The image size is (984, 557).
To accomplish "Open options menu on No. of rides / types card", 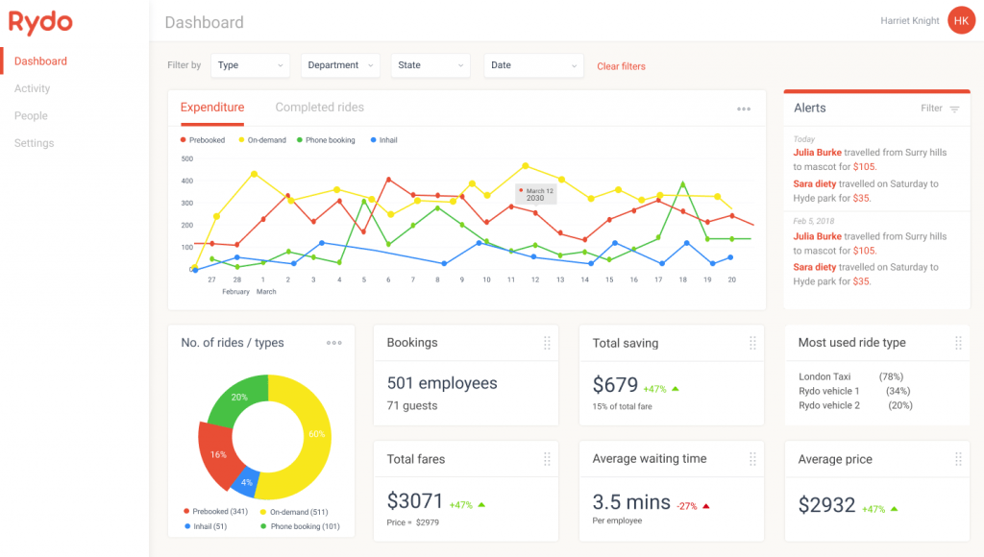I will click(333, 343).
